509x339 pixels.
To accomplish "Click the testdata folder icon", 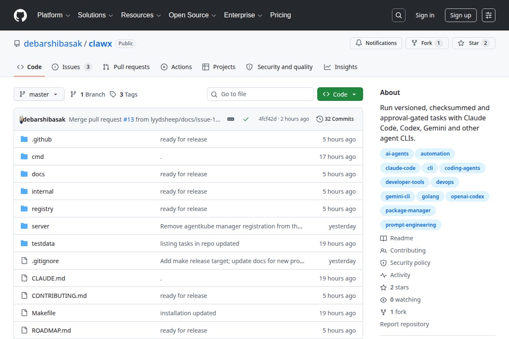I will pos(24,244).
